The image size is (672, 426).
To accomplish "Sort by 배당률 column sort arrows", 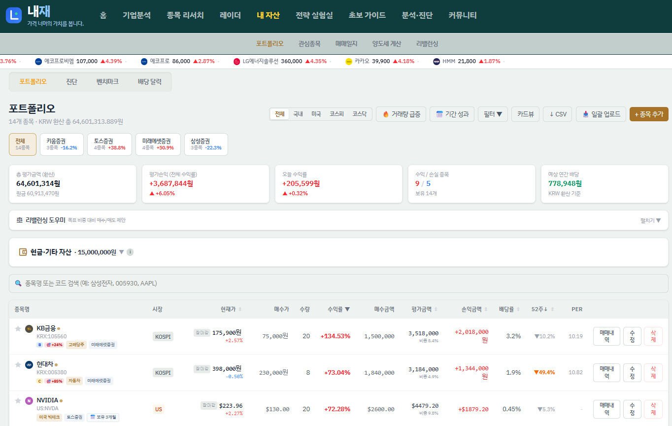I will point(518,309).
